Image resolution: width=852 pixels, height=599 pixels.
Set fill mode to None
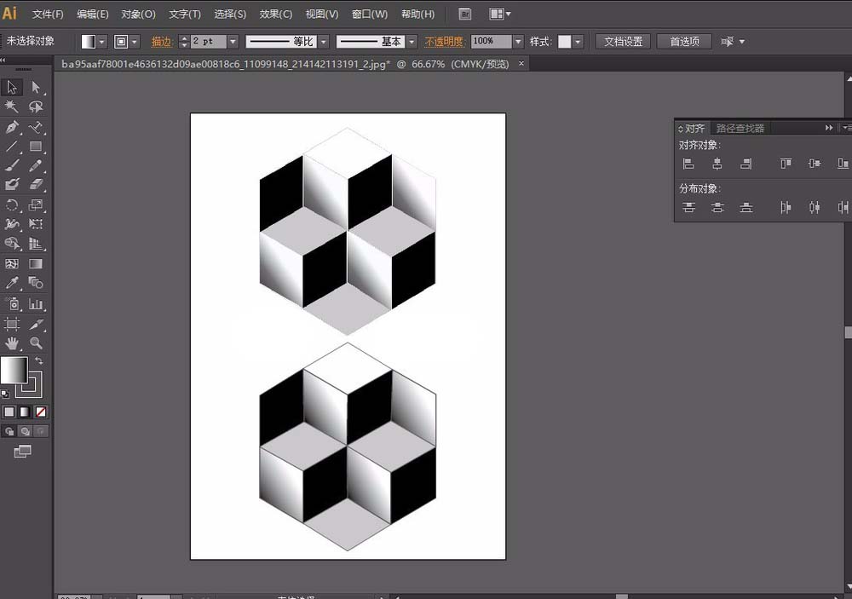(x=41, y=412)
